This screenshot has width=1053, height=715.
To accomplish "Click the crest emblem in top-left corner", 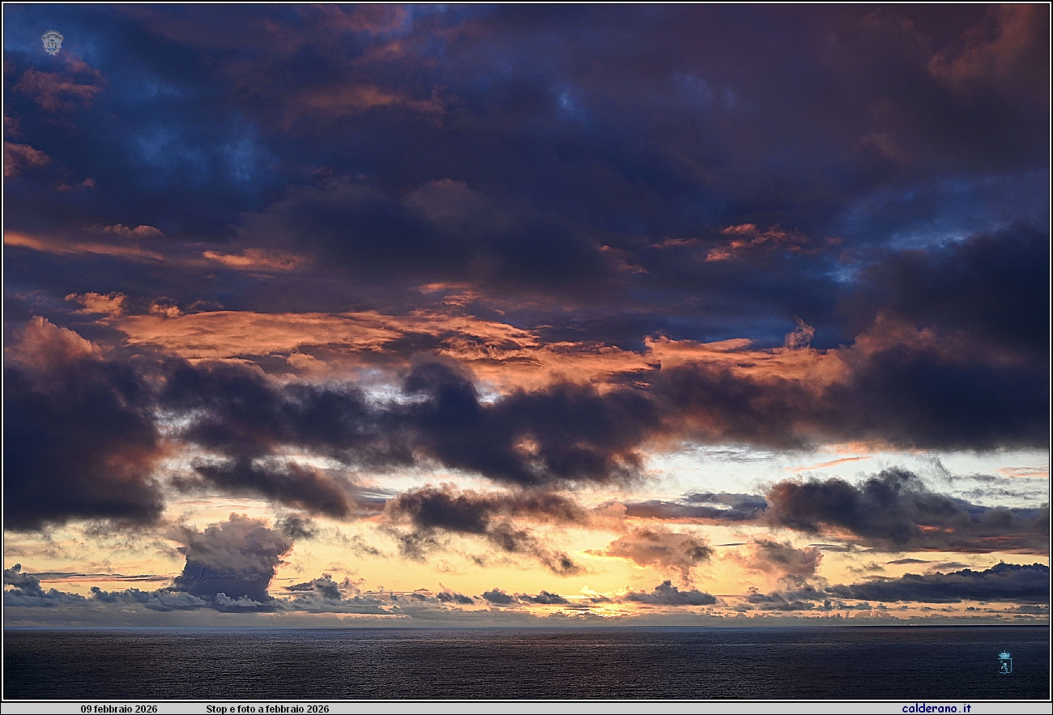I will pyautogui.click(x=52, y=42).
